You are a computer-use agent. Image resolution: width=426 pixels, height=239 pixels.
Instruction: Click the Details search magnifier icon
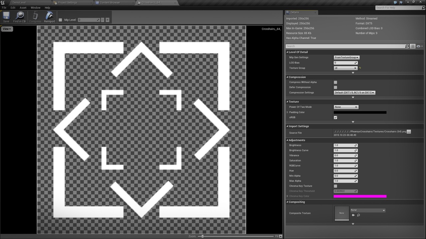point(407,46)
